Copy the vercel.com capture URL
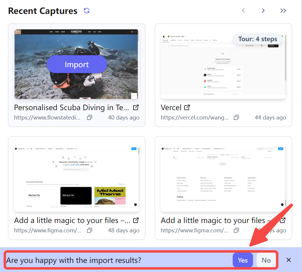 pos(236,117)
